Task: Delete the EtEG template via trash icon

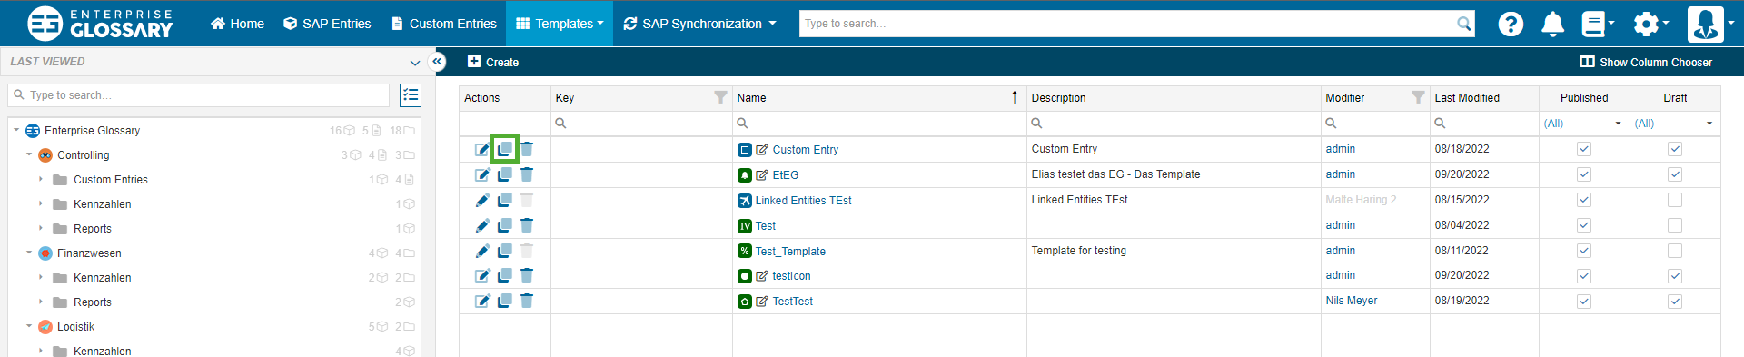Action: click(527, 174)
